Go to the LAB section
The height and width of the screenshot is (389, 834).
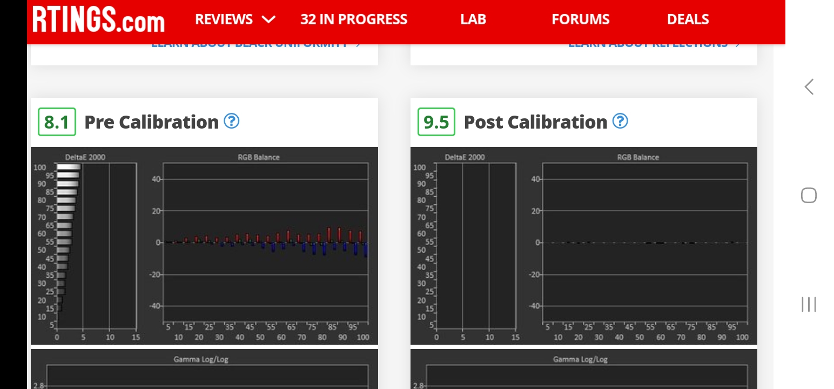pos(473,20)
